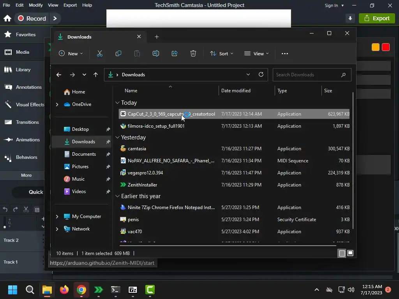Click the Delete trash icon in Explorer
Screen dimensions: 399x299
point(193,53)
